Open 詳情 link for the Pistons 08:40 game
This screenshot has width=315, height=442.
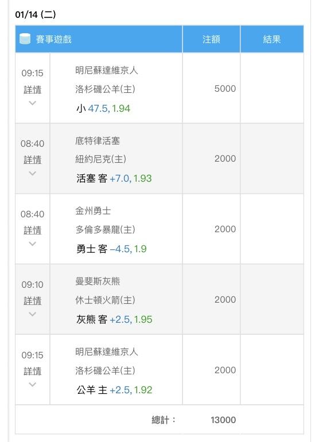(x=33, y=160)
